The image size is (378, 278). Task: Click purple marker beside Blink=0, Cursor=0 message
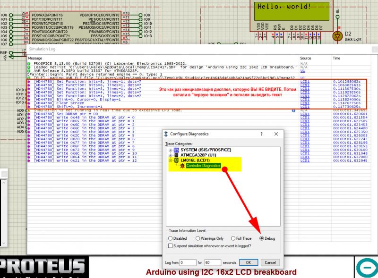pos(29,100)
